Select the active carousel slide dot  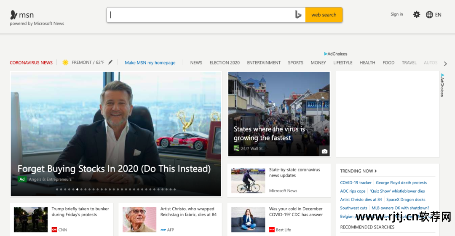click(x=77, y=190)
